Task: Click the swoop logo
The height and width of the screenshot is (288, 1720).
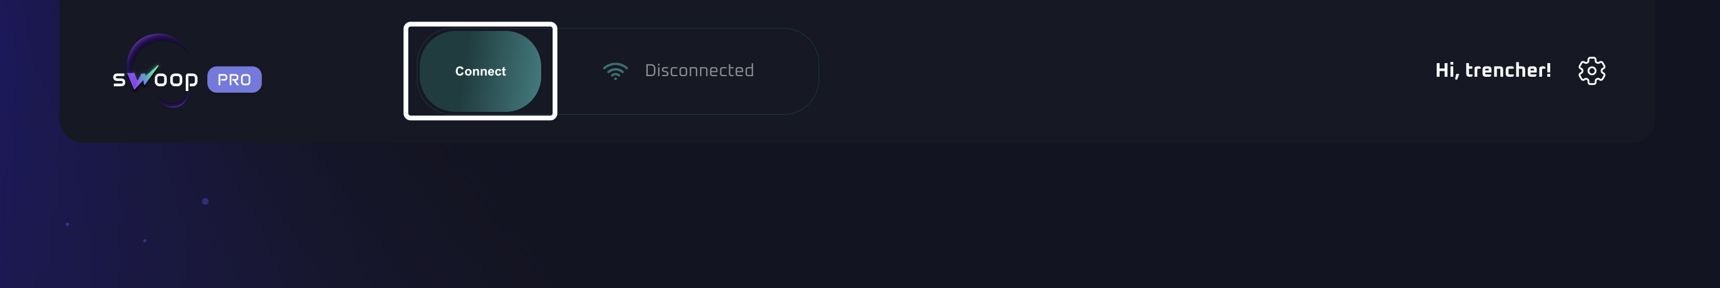Action: (x=155, y=78)
